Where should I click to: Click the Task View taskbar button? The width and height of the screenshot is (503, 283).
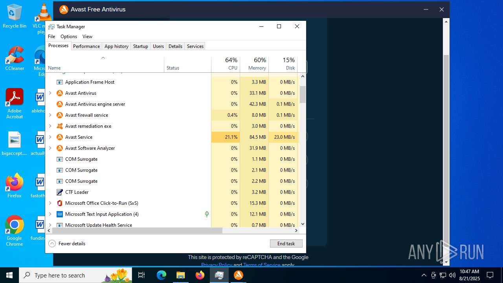click(x=141, y=275)
